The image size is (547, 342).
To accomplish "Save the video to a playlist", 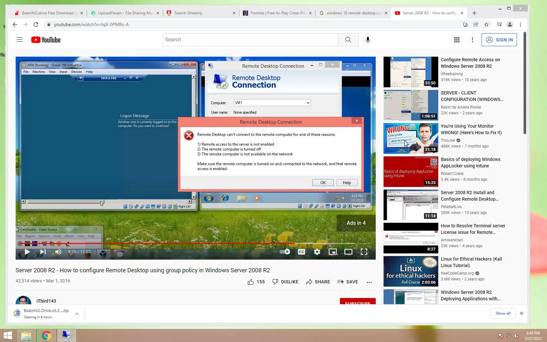I will [x=348, y=282].
